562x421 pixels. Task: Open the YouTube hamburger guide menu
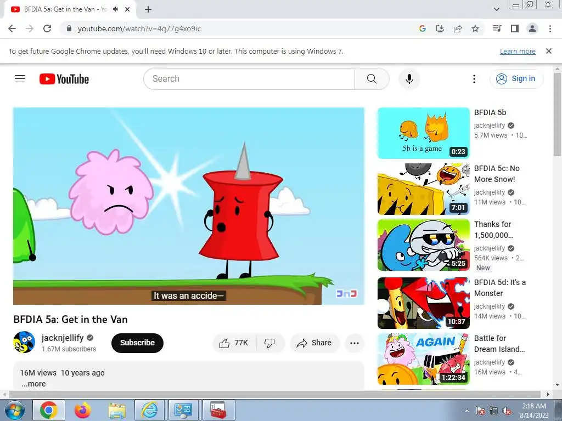[x=20, y=79]
